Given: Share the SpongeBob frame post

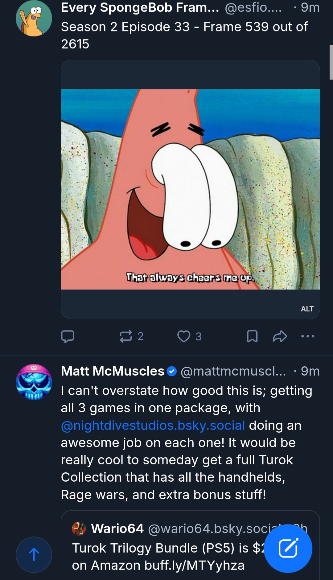Looking at the screenshot, I should click(x=280, y=336).
